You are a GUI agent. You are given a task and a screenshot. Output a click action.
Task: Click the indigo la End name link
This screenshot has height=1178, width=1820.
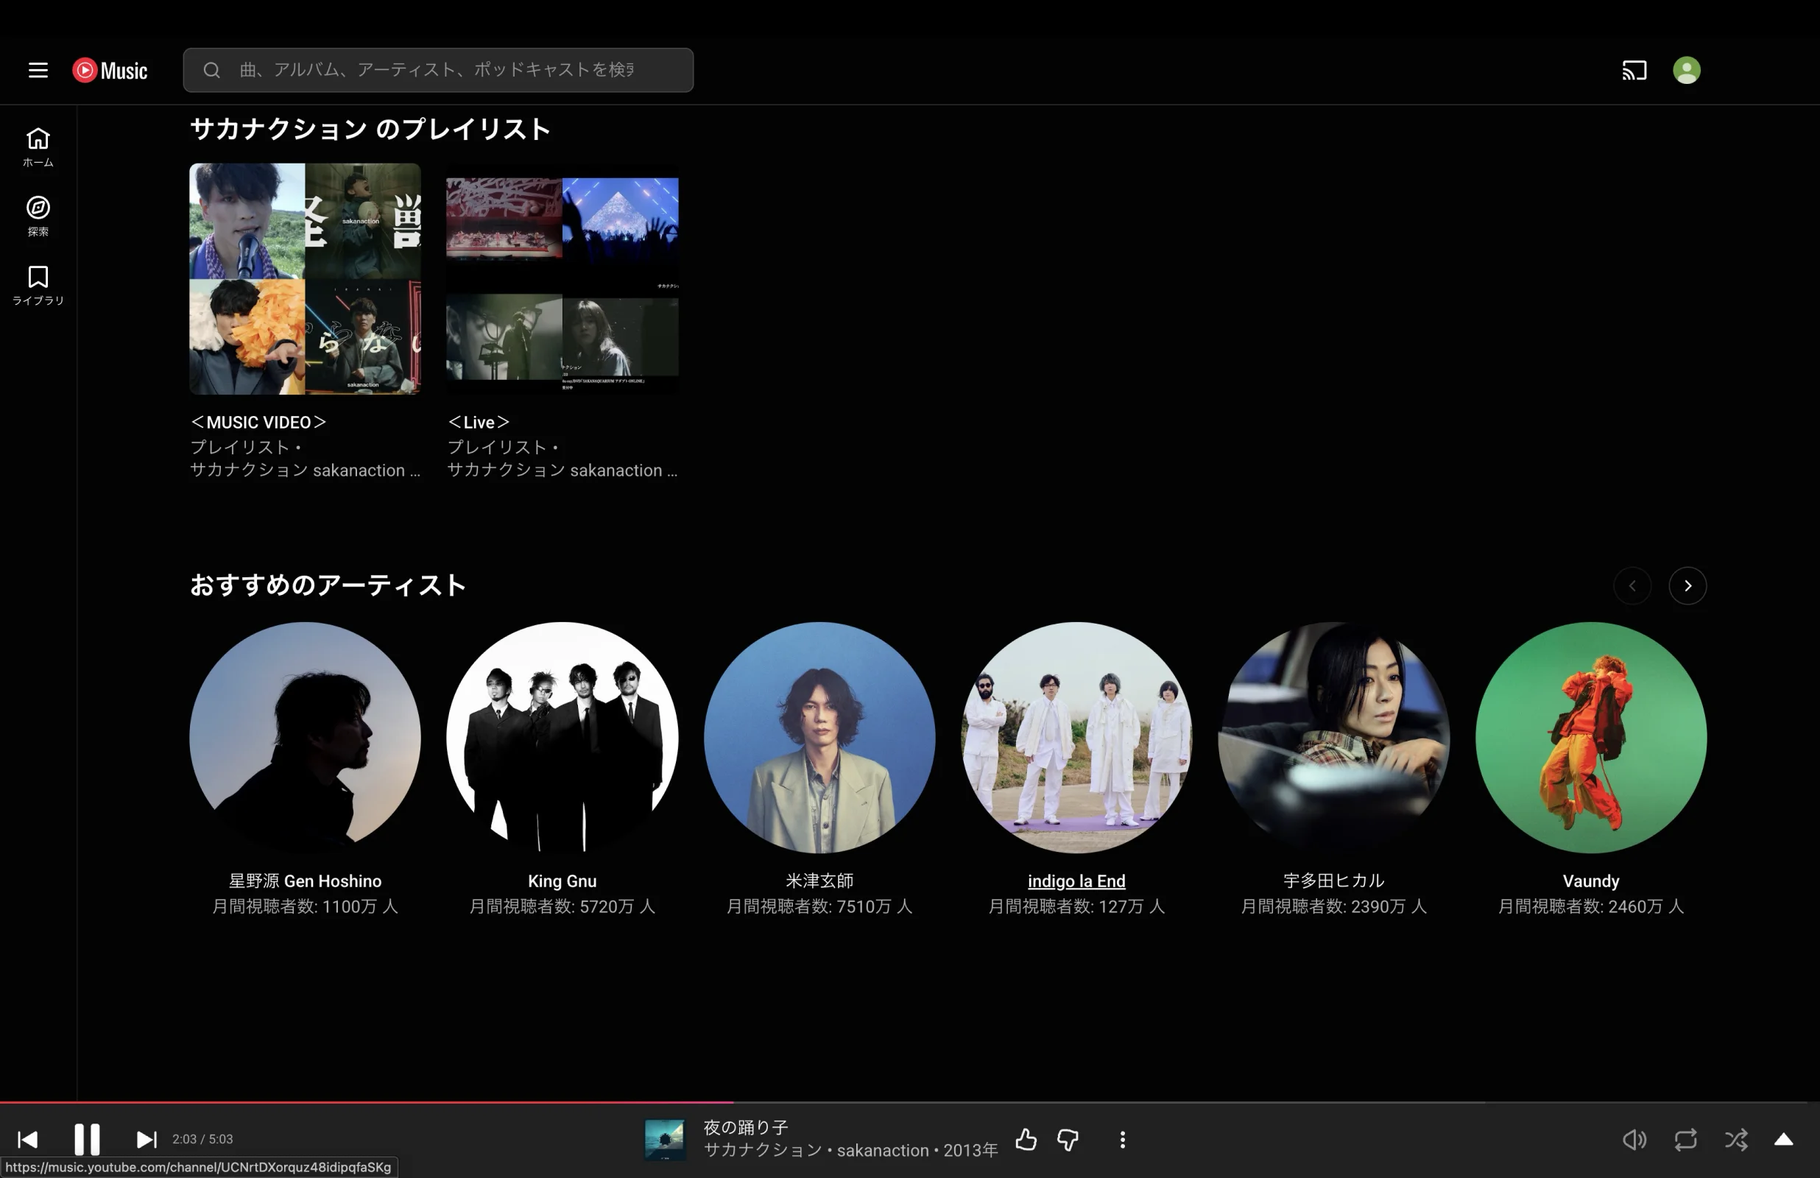tap(1076, 881)
